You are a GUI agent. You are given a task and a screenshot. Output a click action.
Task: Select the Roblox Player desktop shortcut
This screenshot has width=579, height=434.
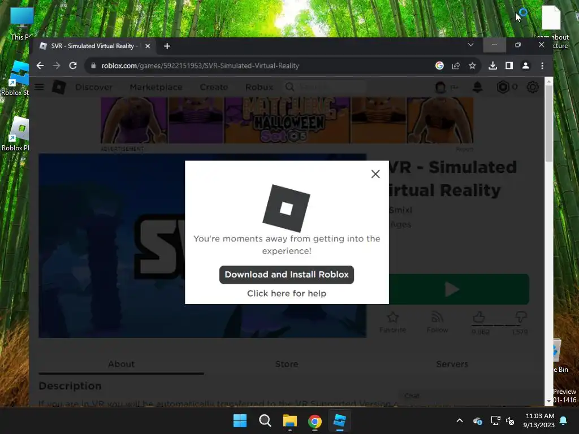pos(16,133)
